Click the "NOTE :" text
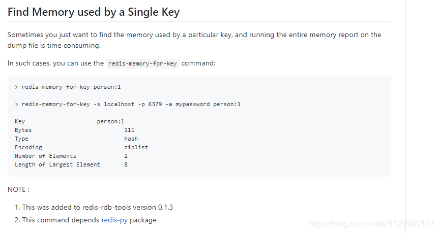This screenshot has width=439, height=233. click(x=18, y=189)
